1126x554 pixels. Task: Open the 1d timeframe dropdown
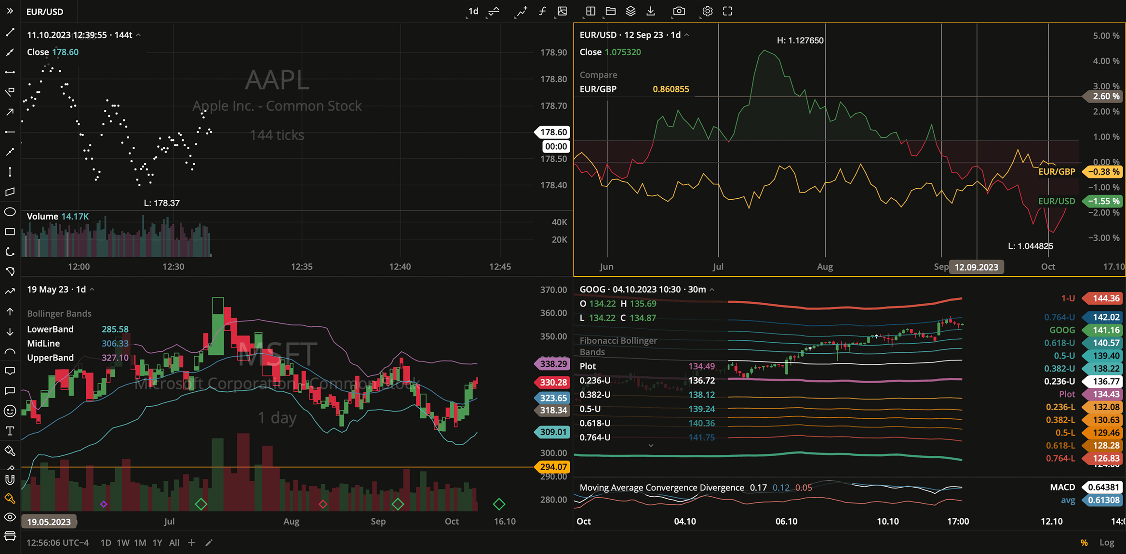click(x=473, y=11)
